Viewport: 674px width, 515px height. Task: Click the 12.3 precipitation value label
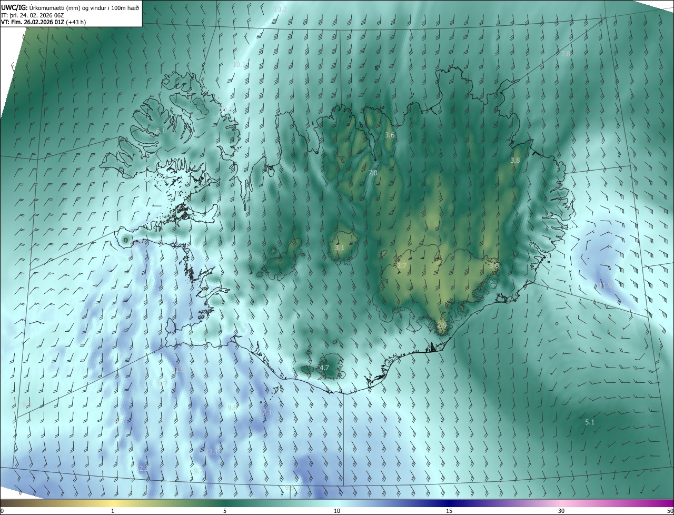pyautogui.click(x=142, y=468)
